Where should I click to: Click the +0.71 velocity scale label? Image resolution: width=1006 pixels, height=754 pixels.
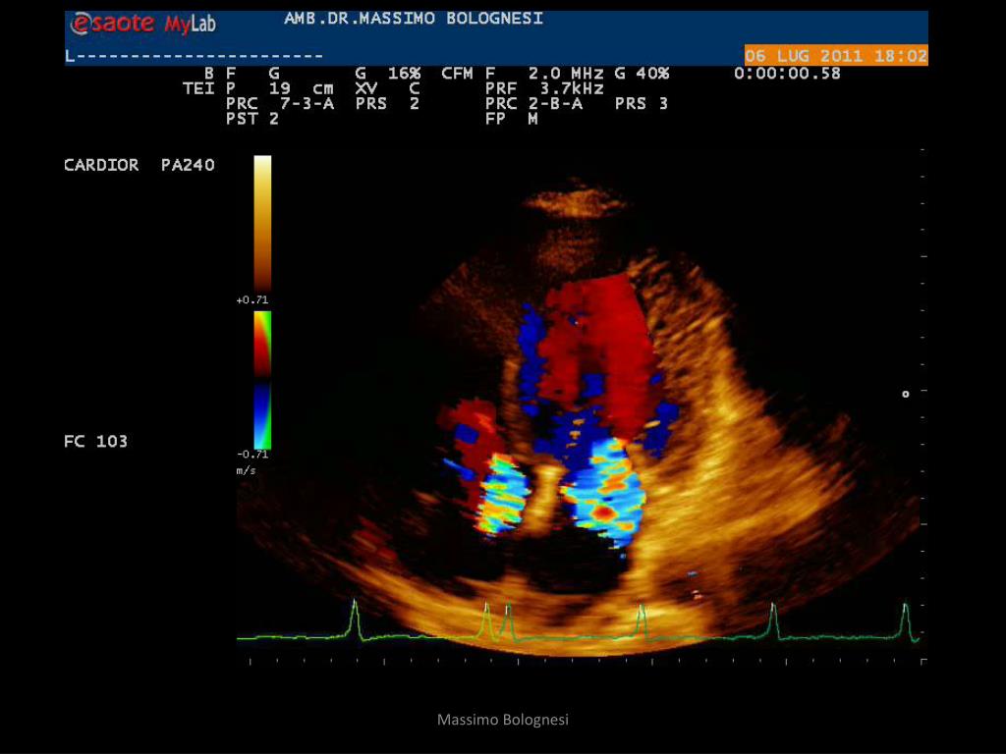coord(252,300)
